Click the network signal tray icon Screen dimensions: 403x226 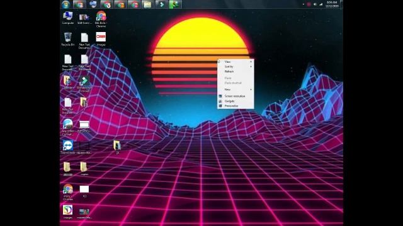(x=321, y=4)
